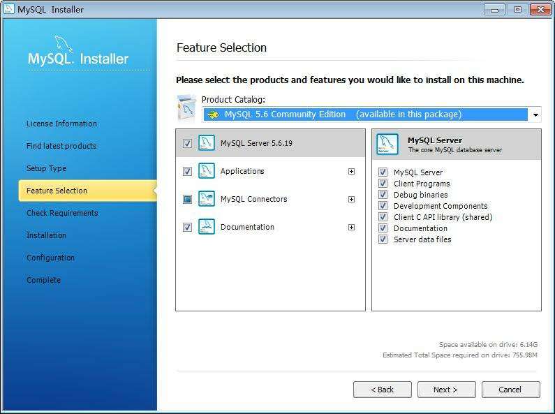Uncheck Client C API library (shared) checkbox
The height and width of the screenshot is (414, 555).
click(x=383, y=216)
